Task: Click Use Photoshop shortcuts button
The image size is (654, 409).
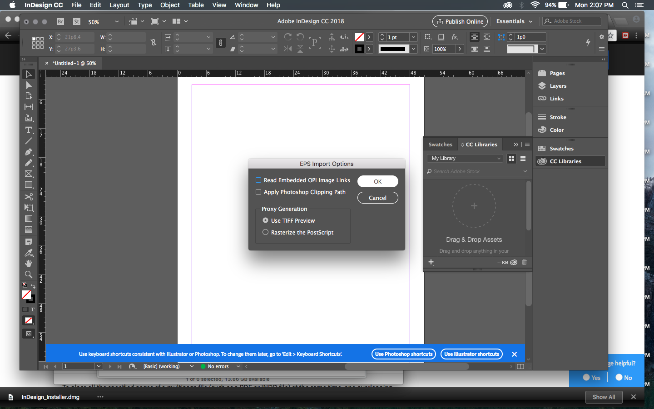Action: 404,354
